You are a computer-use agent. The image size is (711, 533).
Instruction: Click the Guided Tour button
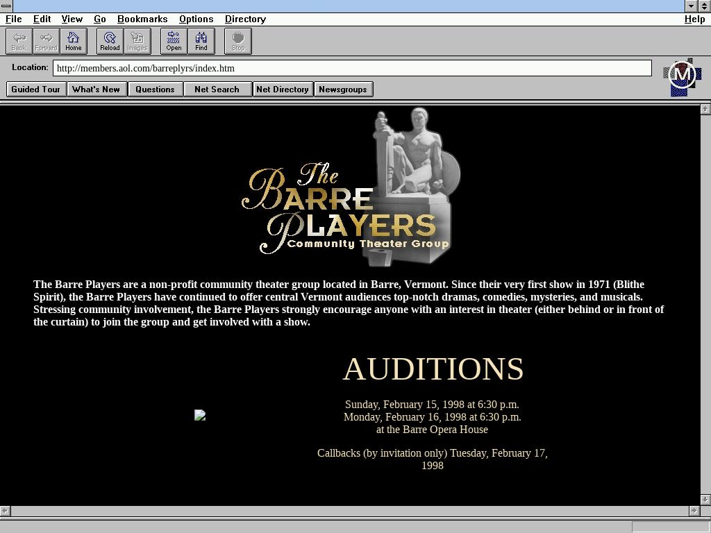coord(36,89)
